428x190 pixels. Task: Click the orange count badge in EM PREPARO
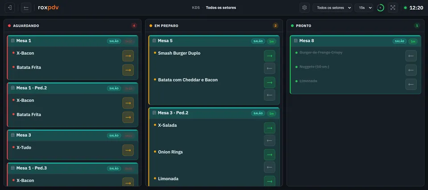coord(276,26)
